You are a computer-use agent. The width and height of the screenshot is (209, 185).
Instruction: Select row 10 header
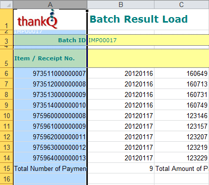click(7, 116)
